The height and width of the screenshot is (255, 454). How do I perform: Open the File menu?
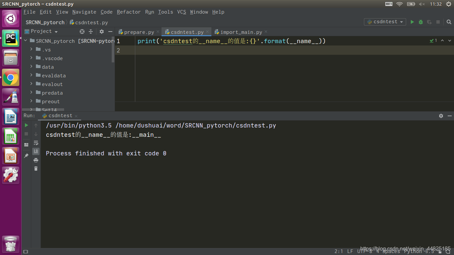click(x=29, y=12)
